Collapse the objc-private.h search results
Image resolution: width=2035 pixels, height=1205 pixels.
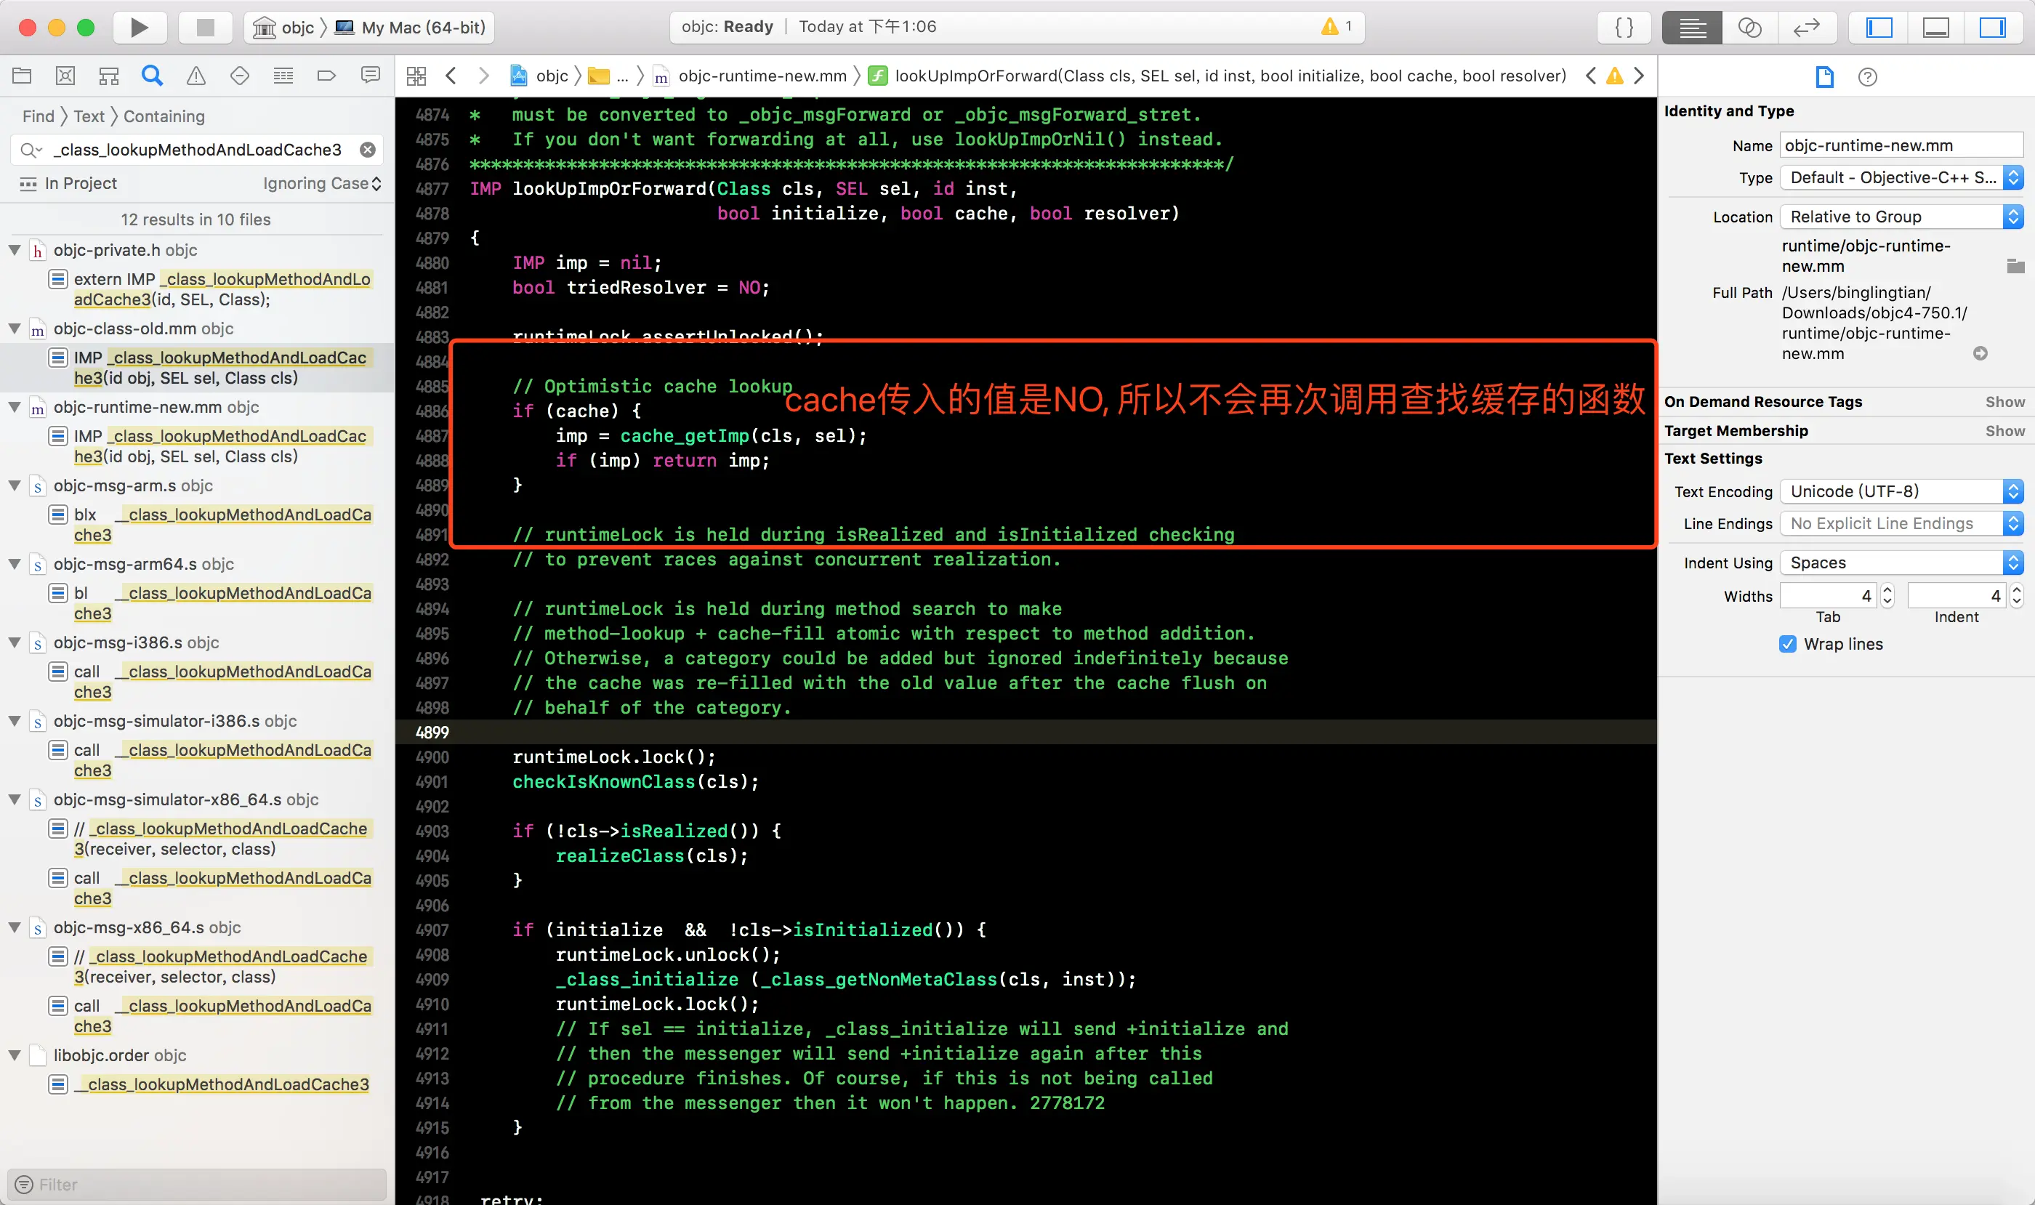click(x=15, y=250)
